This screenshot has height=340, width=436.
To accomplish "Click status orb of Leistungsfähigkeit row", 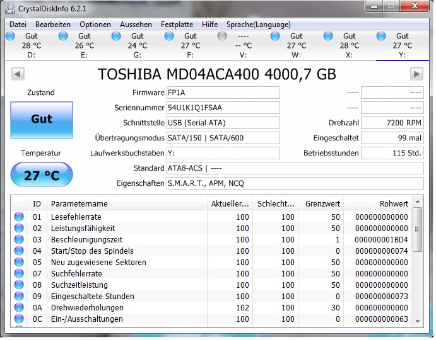I will (x=19, y=228).
